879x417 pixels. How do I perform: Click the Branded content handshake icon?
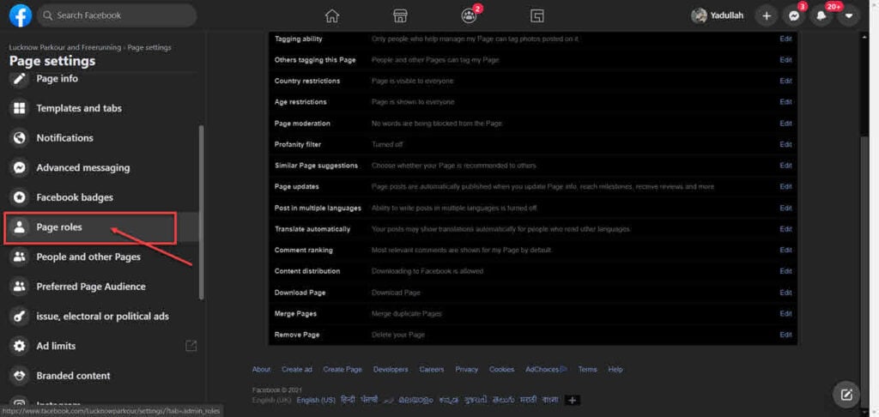pyautogui.click(x=20, y=376)
